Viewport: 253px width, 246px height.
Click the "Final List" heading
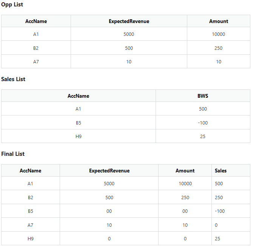13,154
